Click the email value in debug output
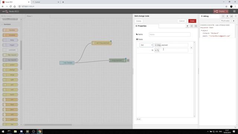Viewport: 238px width, 134px height. (x=219, y=36)
